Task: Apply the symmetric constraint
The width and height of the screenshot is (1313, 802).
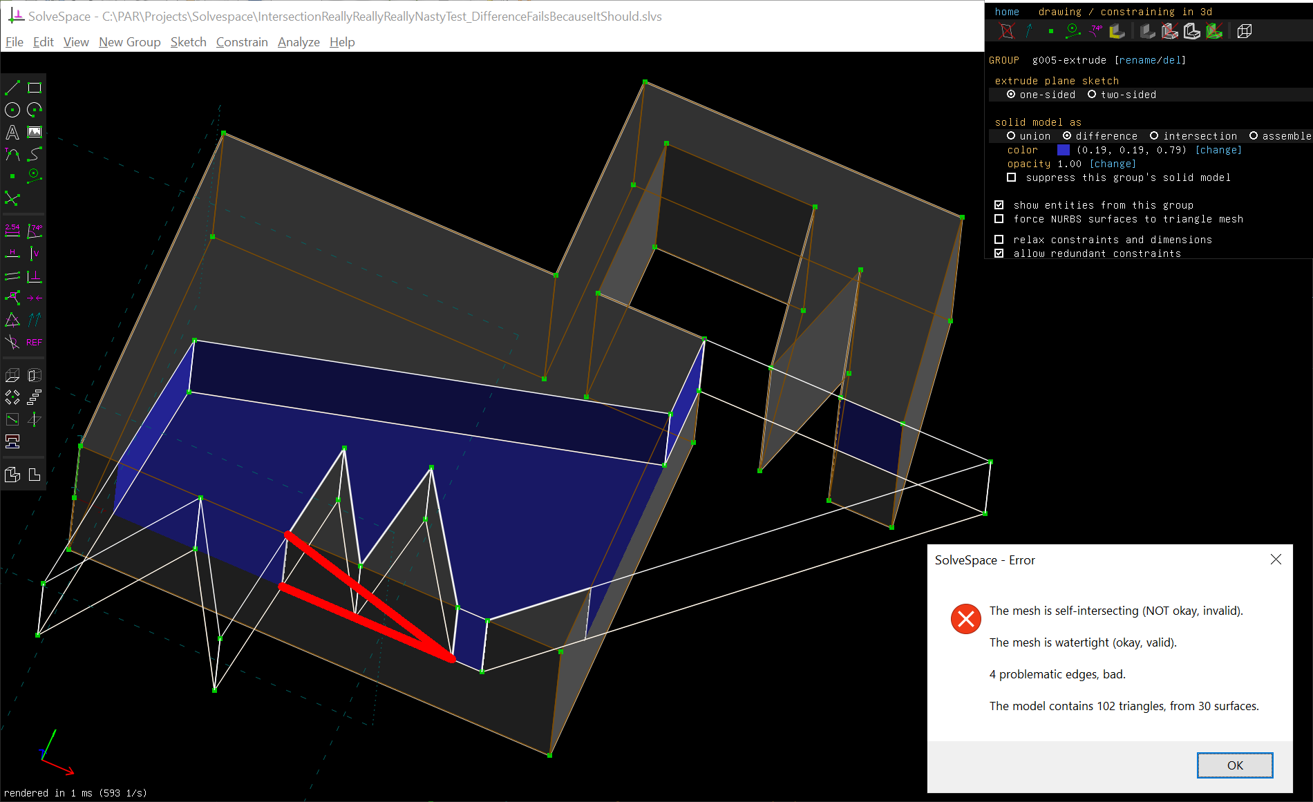Action: click(35, 298)
